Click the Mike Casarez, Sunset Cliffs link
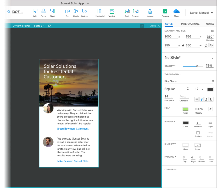 coord(73,161)
